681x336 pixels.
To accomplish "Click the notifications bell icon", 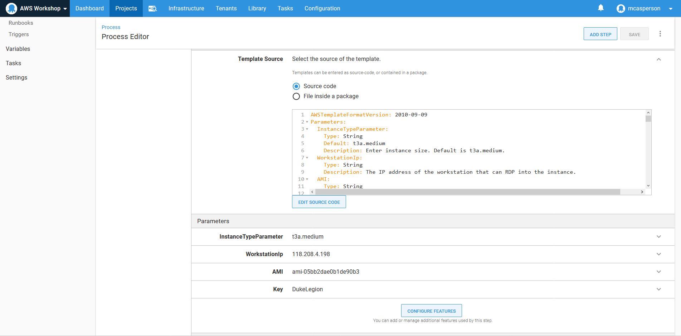I will [601, 8].
